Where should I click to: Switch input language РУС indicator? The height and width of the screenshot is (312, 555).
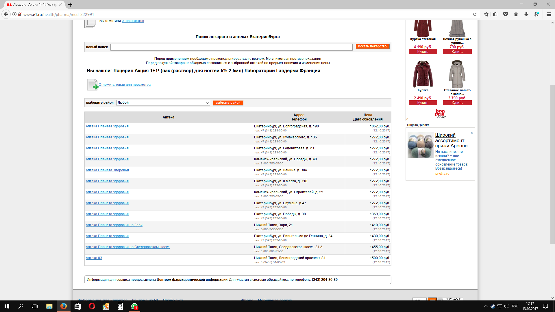(x=515, y=306)
